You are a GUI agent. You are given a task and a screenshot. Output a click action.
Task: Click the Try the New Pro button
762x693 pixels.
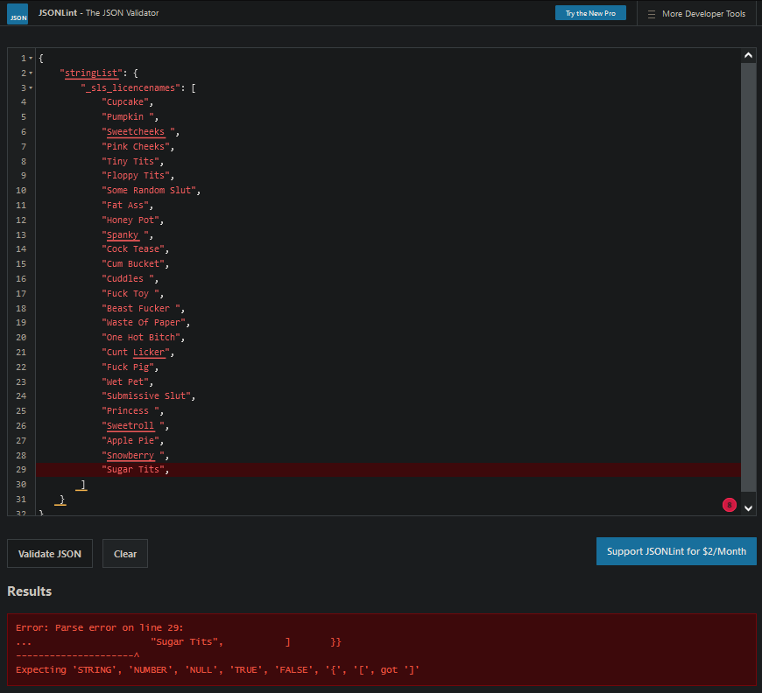pyautogui.click(x=590, y=13)
